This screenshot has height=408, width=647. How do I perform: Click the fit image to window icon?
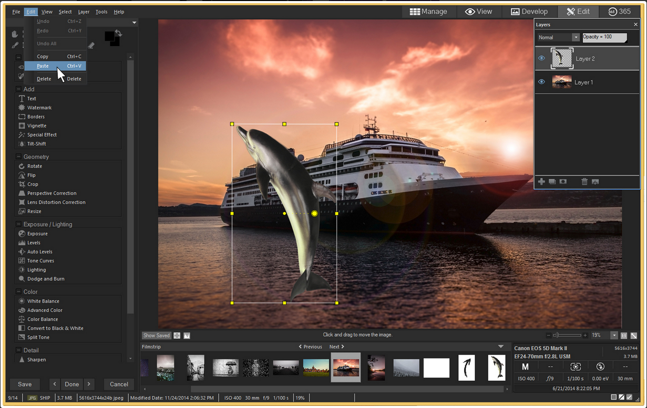click(634, 336)
